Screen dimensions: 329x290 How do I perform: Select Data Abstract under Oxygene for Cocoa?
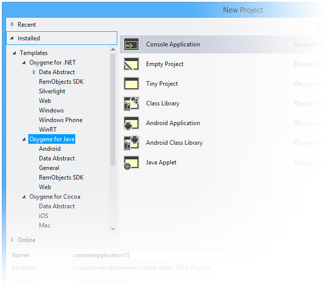click(x=57, y=206)
